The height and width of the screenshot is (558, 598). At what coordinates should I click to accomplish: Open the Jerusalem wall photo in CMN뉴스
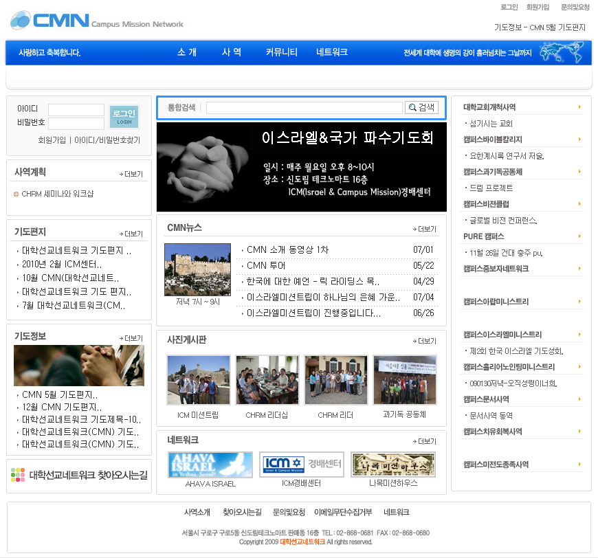click(197, 269)
